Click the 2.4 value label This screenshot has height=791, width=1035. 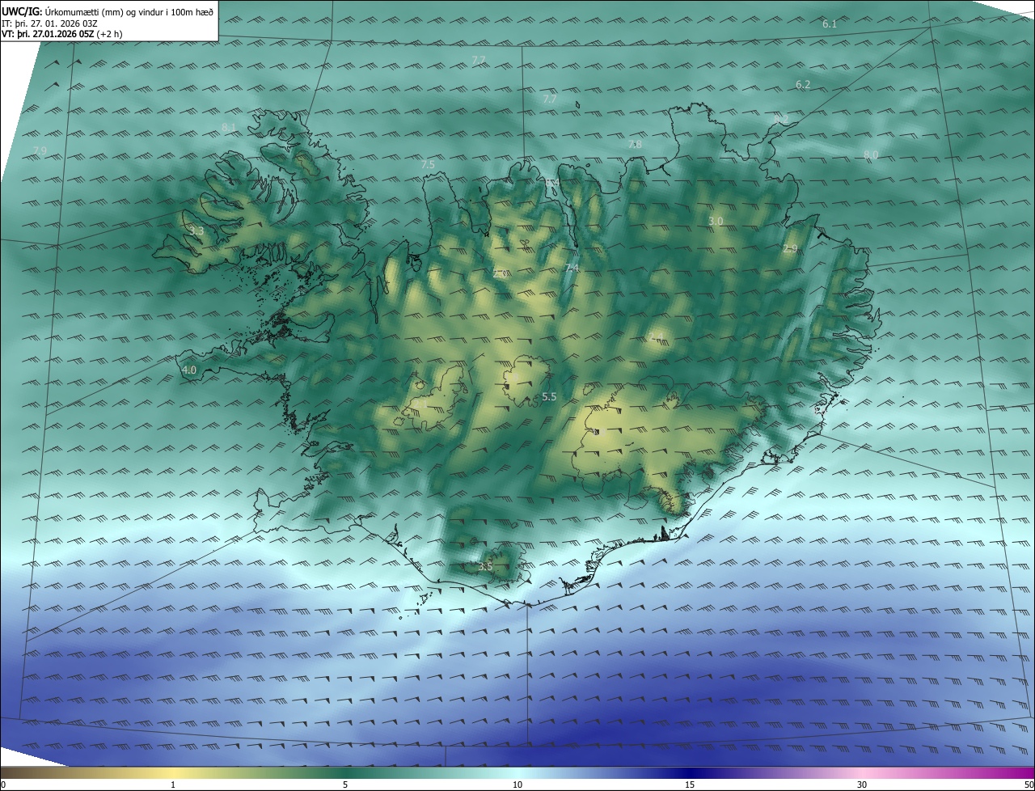(655, 336)
